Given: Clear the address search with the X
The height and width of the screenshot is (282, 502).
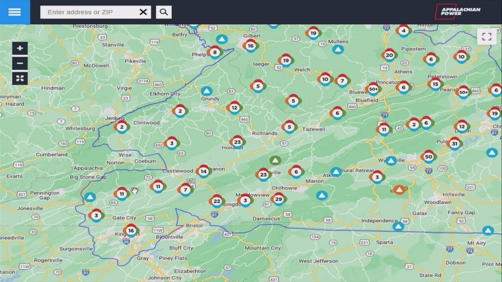Looking at the screenshot, I should [x=144, y=12].
